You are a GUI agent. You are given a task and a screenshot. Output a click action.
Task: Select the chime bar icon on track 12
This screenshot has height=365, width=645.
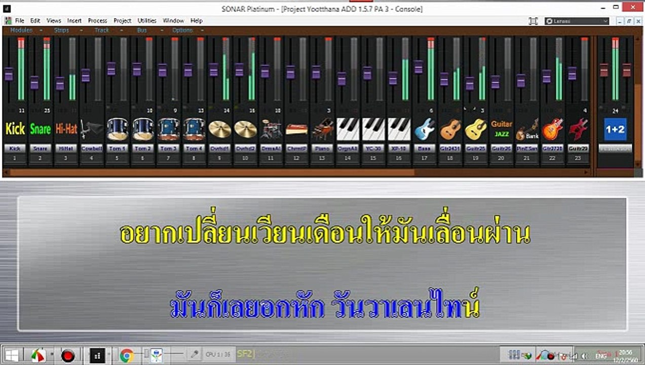tap(296, 129)
